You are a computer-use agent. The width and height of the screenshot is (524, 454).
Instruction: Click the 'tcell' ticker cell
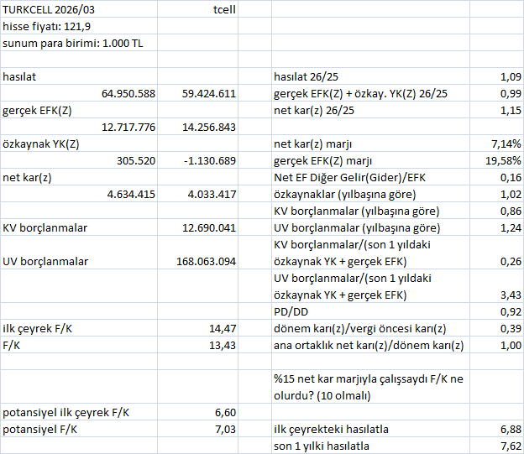[x=197, y=9]
